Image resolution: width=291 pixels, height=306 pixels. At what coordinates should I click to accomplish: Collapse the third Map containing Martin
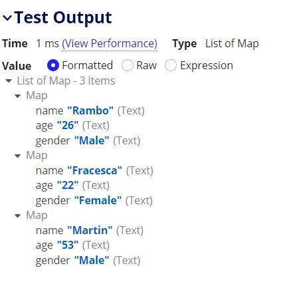(17, 216)
